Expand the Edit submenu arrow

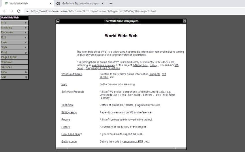click(x=26, y=37)
